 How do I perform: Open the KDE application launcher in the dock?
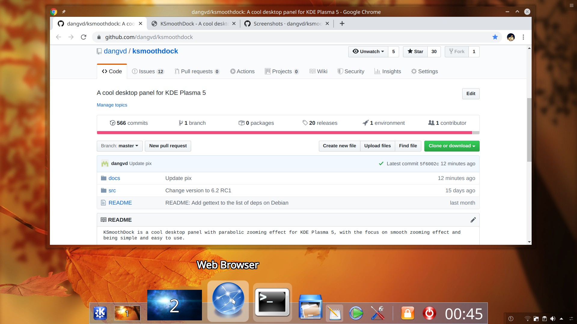click(100, 313)
